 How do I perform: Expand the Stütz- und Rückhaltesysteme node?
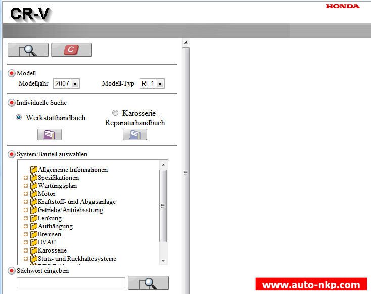[x=26, y=259]
